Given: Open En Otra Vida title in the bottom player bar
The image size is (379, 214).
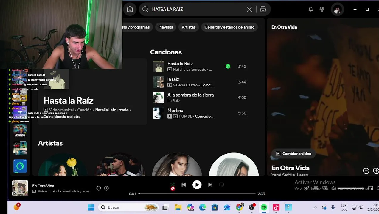Looking at the screenshot, I should coord(43,186).
